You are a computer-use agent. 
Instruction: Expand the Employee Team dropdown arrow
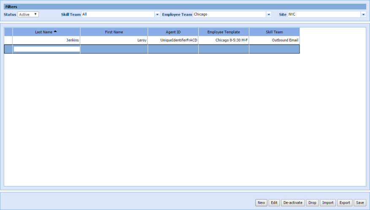click(269, 14)
